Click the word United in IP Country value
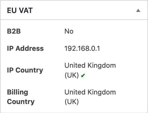 [75, 65]
